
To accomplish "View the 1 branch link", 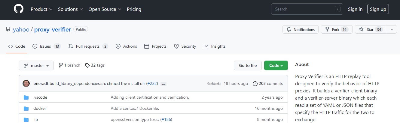I will 69,65.
